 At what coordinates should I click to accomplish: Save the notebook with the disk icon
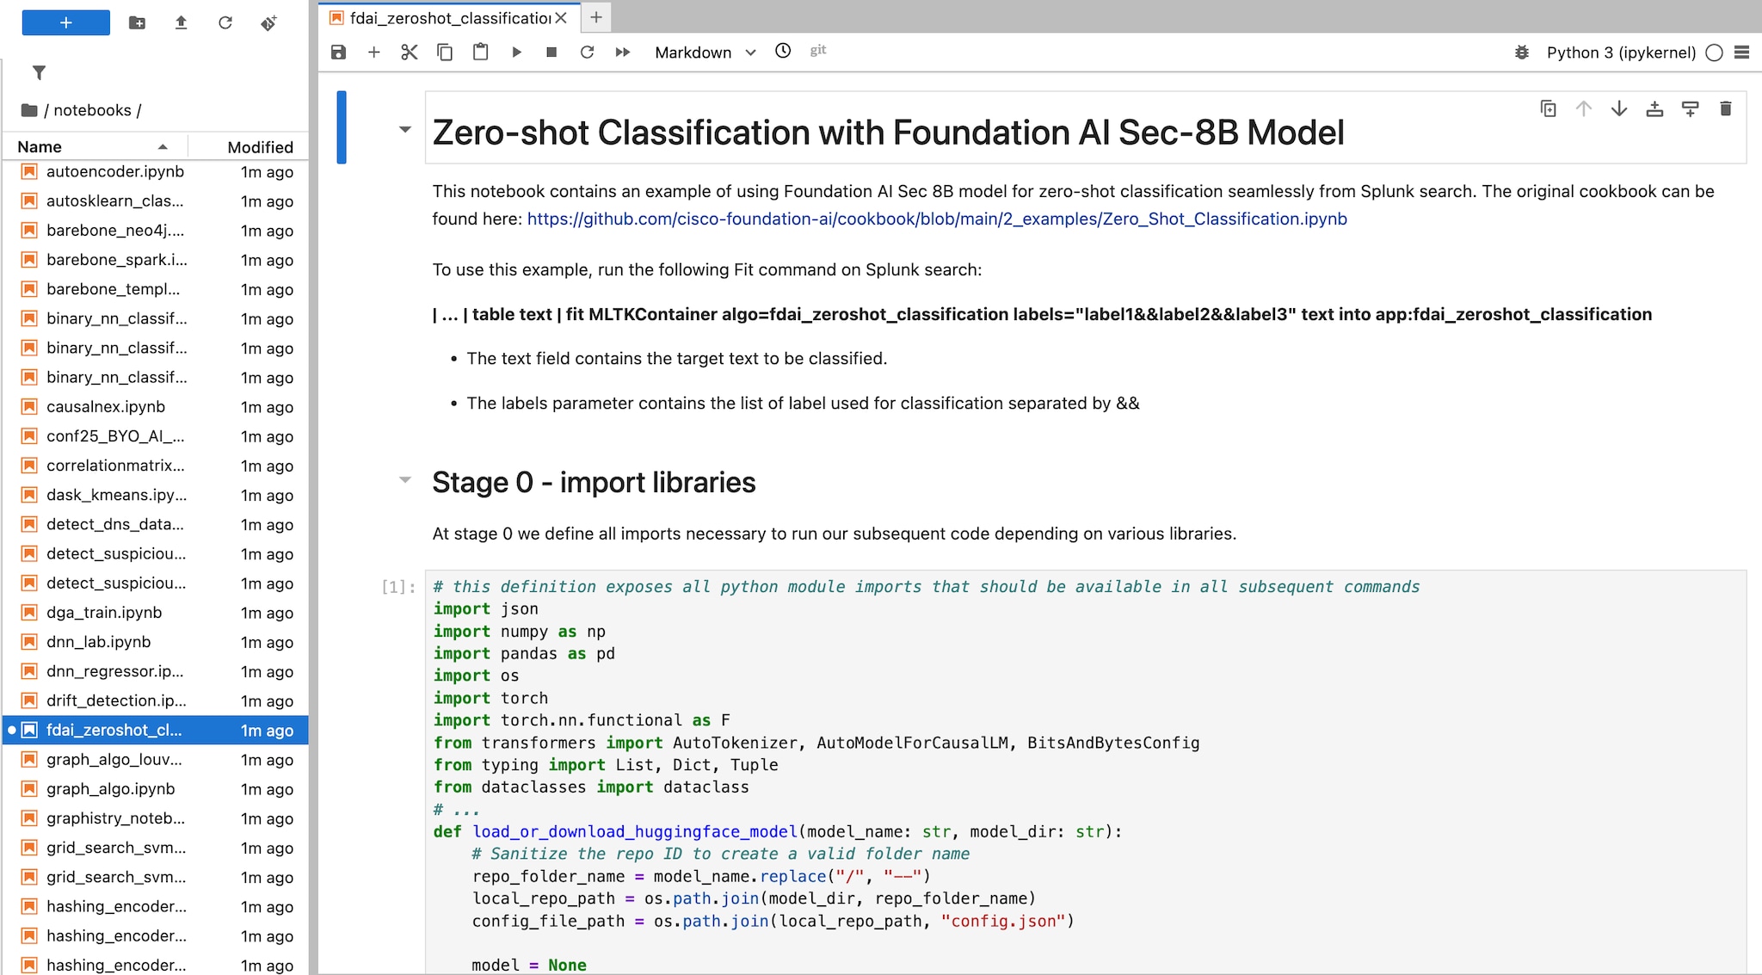coord(338,52)
